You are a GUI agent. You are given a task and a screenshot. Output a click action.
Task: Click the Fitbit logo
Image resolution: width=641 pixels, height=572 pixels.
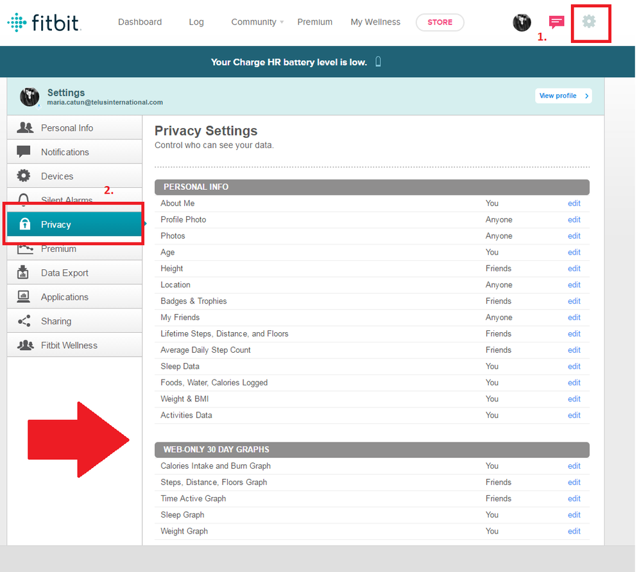coord(44,22)
